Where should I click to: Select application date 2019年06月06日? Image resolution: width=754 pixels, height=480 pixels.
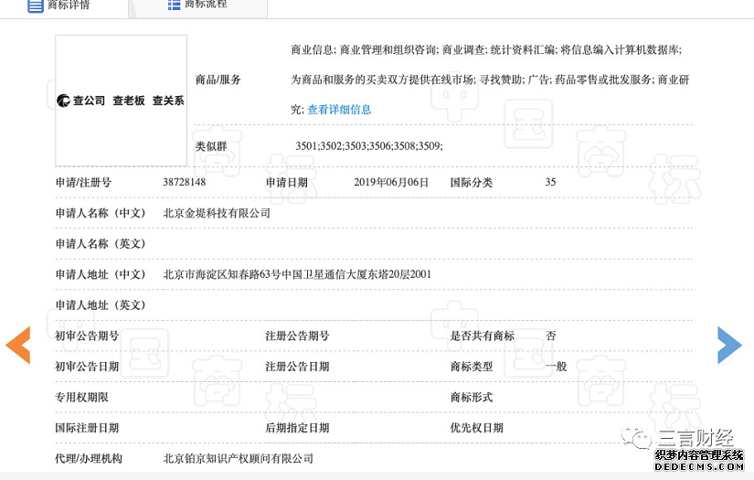[x=391, y=182]
